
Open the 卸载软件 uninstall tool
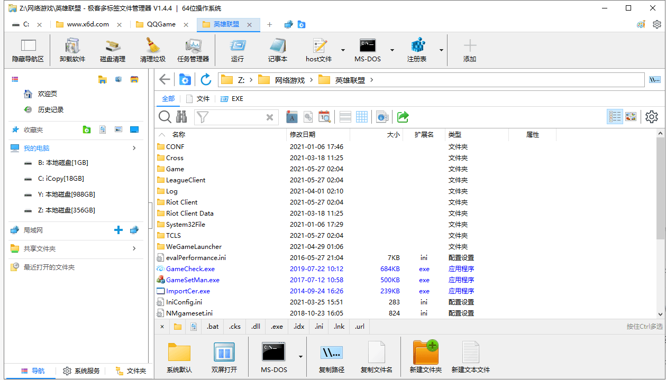[x=72, y=50]
